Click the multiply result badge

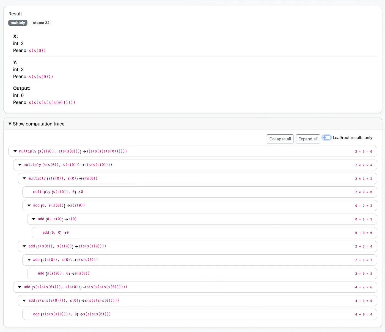pyautogui.click(x=18, y=23)
